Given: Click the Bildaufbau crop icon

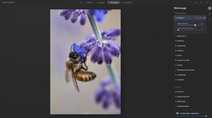Looking at the screenshot, I should click(x=176, y=36).
